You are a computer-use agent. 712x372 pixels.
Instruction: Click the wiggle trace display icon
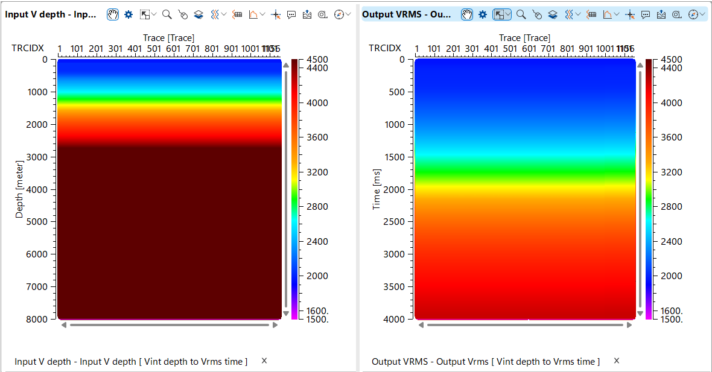tap(214, 14)
